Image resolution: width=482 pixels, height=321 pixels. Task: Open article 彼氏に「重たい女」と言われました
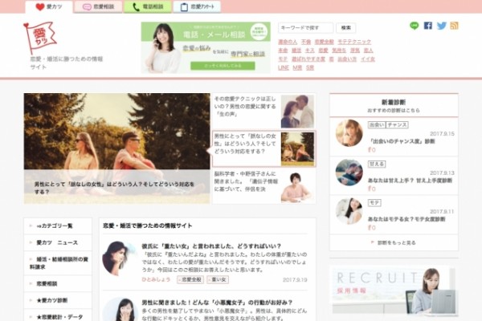coord(211,246)
